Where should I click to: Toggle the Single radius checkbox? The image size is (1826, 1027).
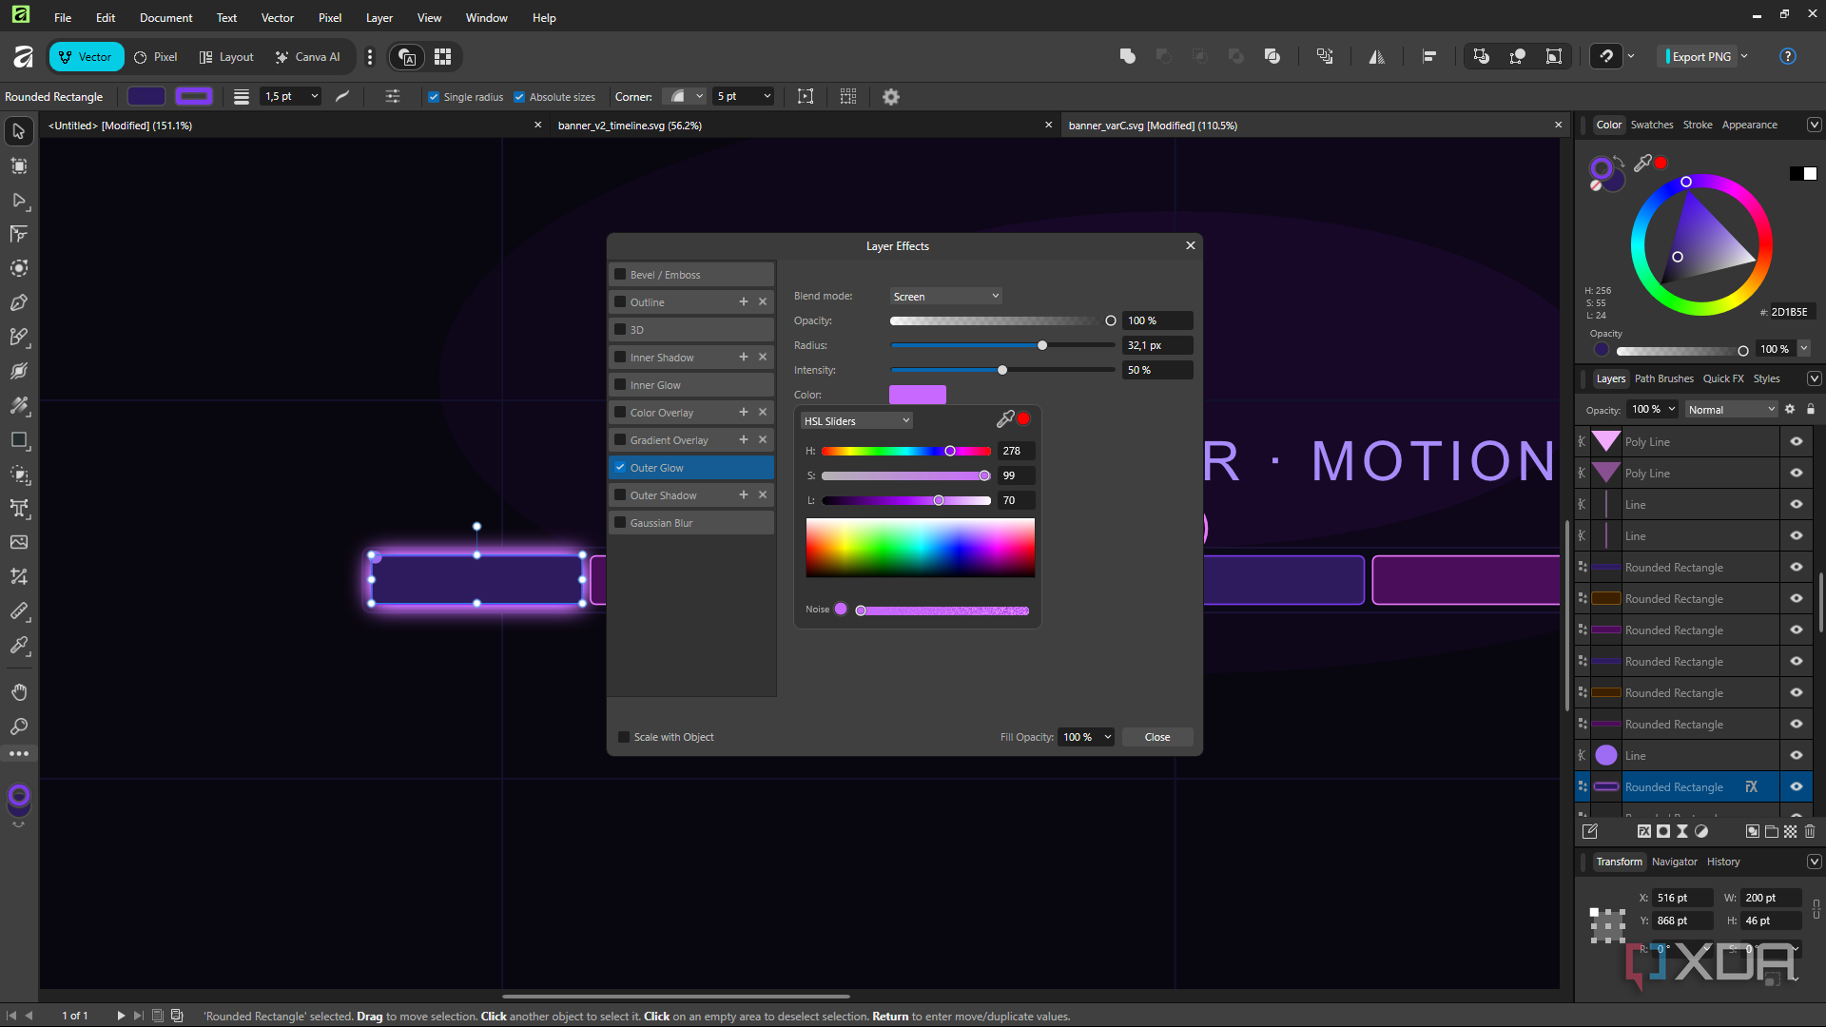click(434, 97)
